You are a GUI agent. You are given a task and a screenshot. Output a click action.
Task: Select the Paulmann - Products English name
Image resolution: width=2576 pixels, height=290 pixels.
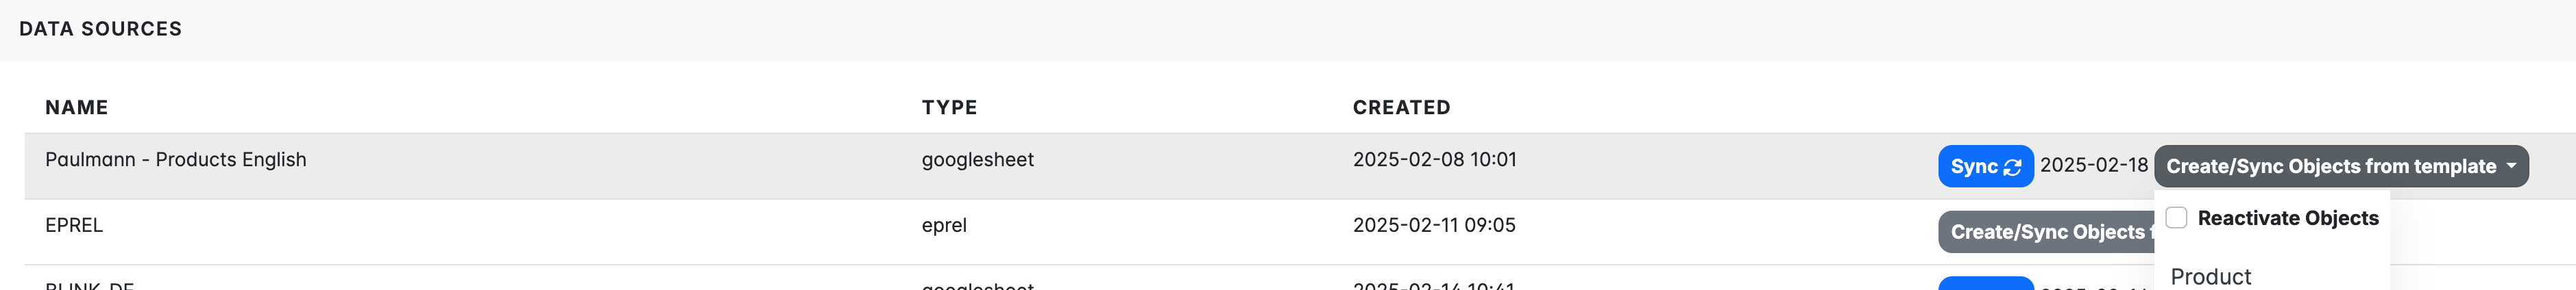(176, 159)
